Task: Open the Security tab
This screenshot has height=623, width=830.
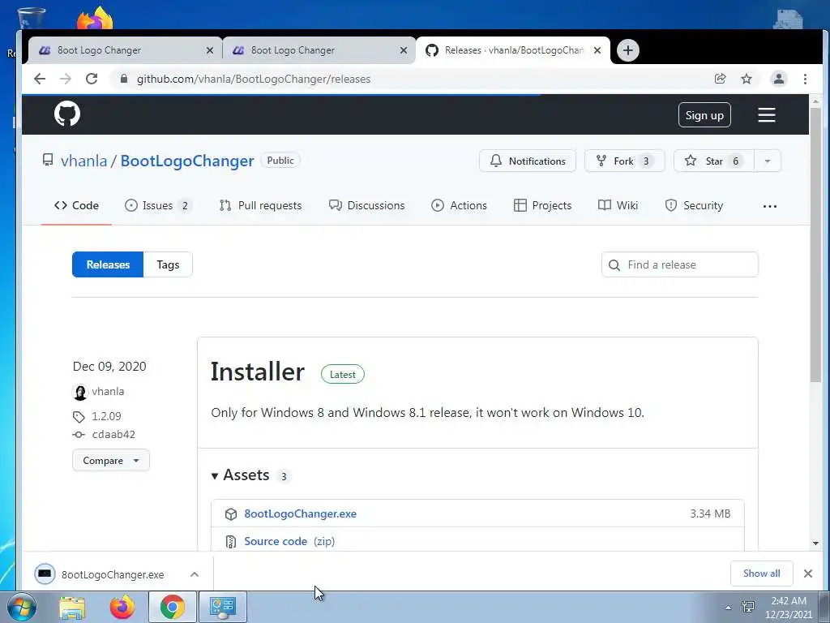Action: pos(694,205)
